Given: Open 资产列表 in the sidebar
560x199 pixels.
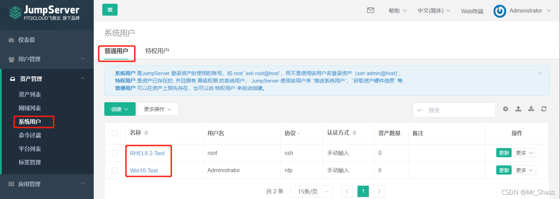Looking at the screenshot, I should [30, 94].
